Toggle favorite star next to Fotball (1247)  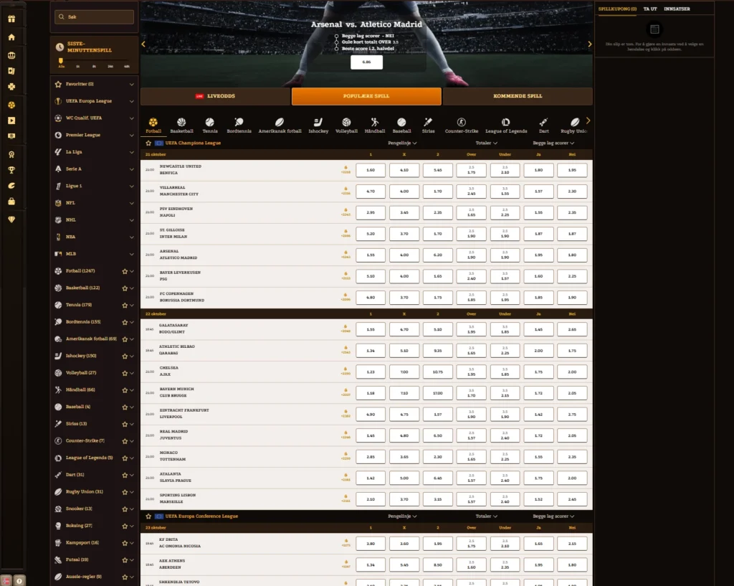pyautogui.click(x=125, y=271)
